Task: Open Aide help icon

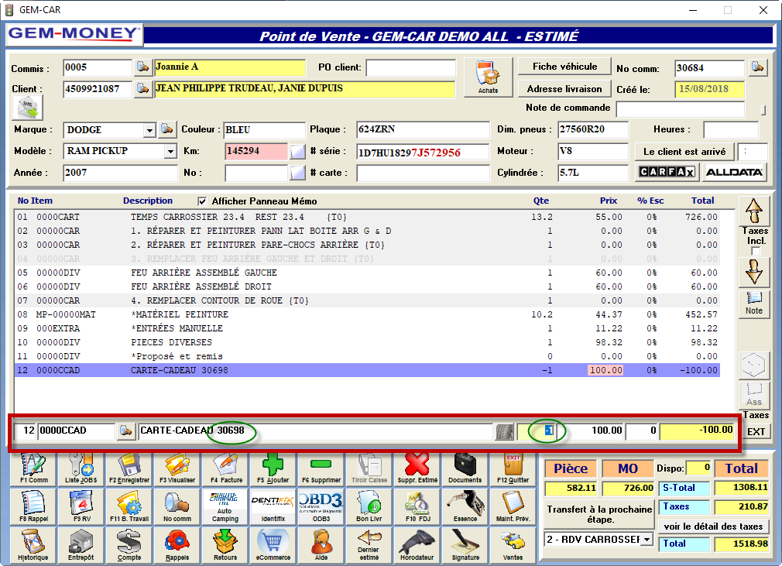Action: pos(321,544)
